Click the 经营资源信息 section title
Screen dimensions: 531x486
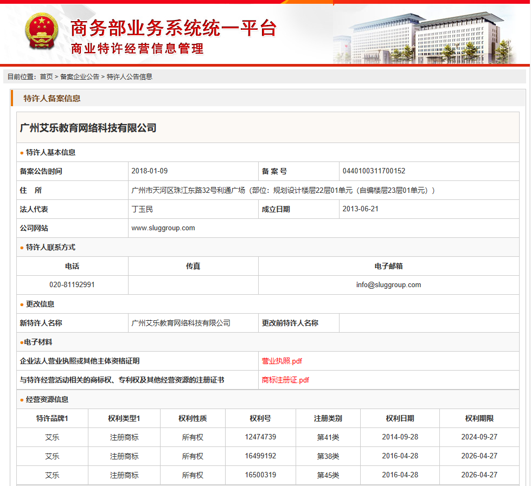click(x=47, y=399)
